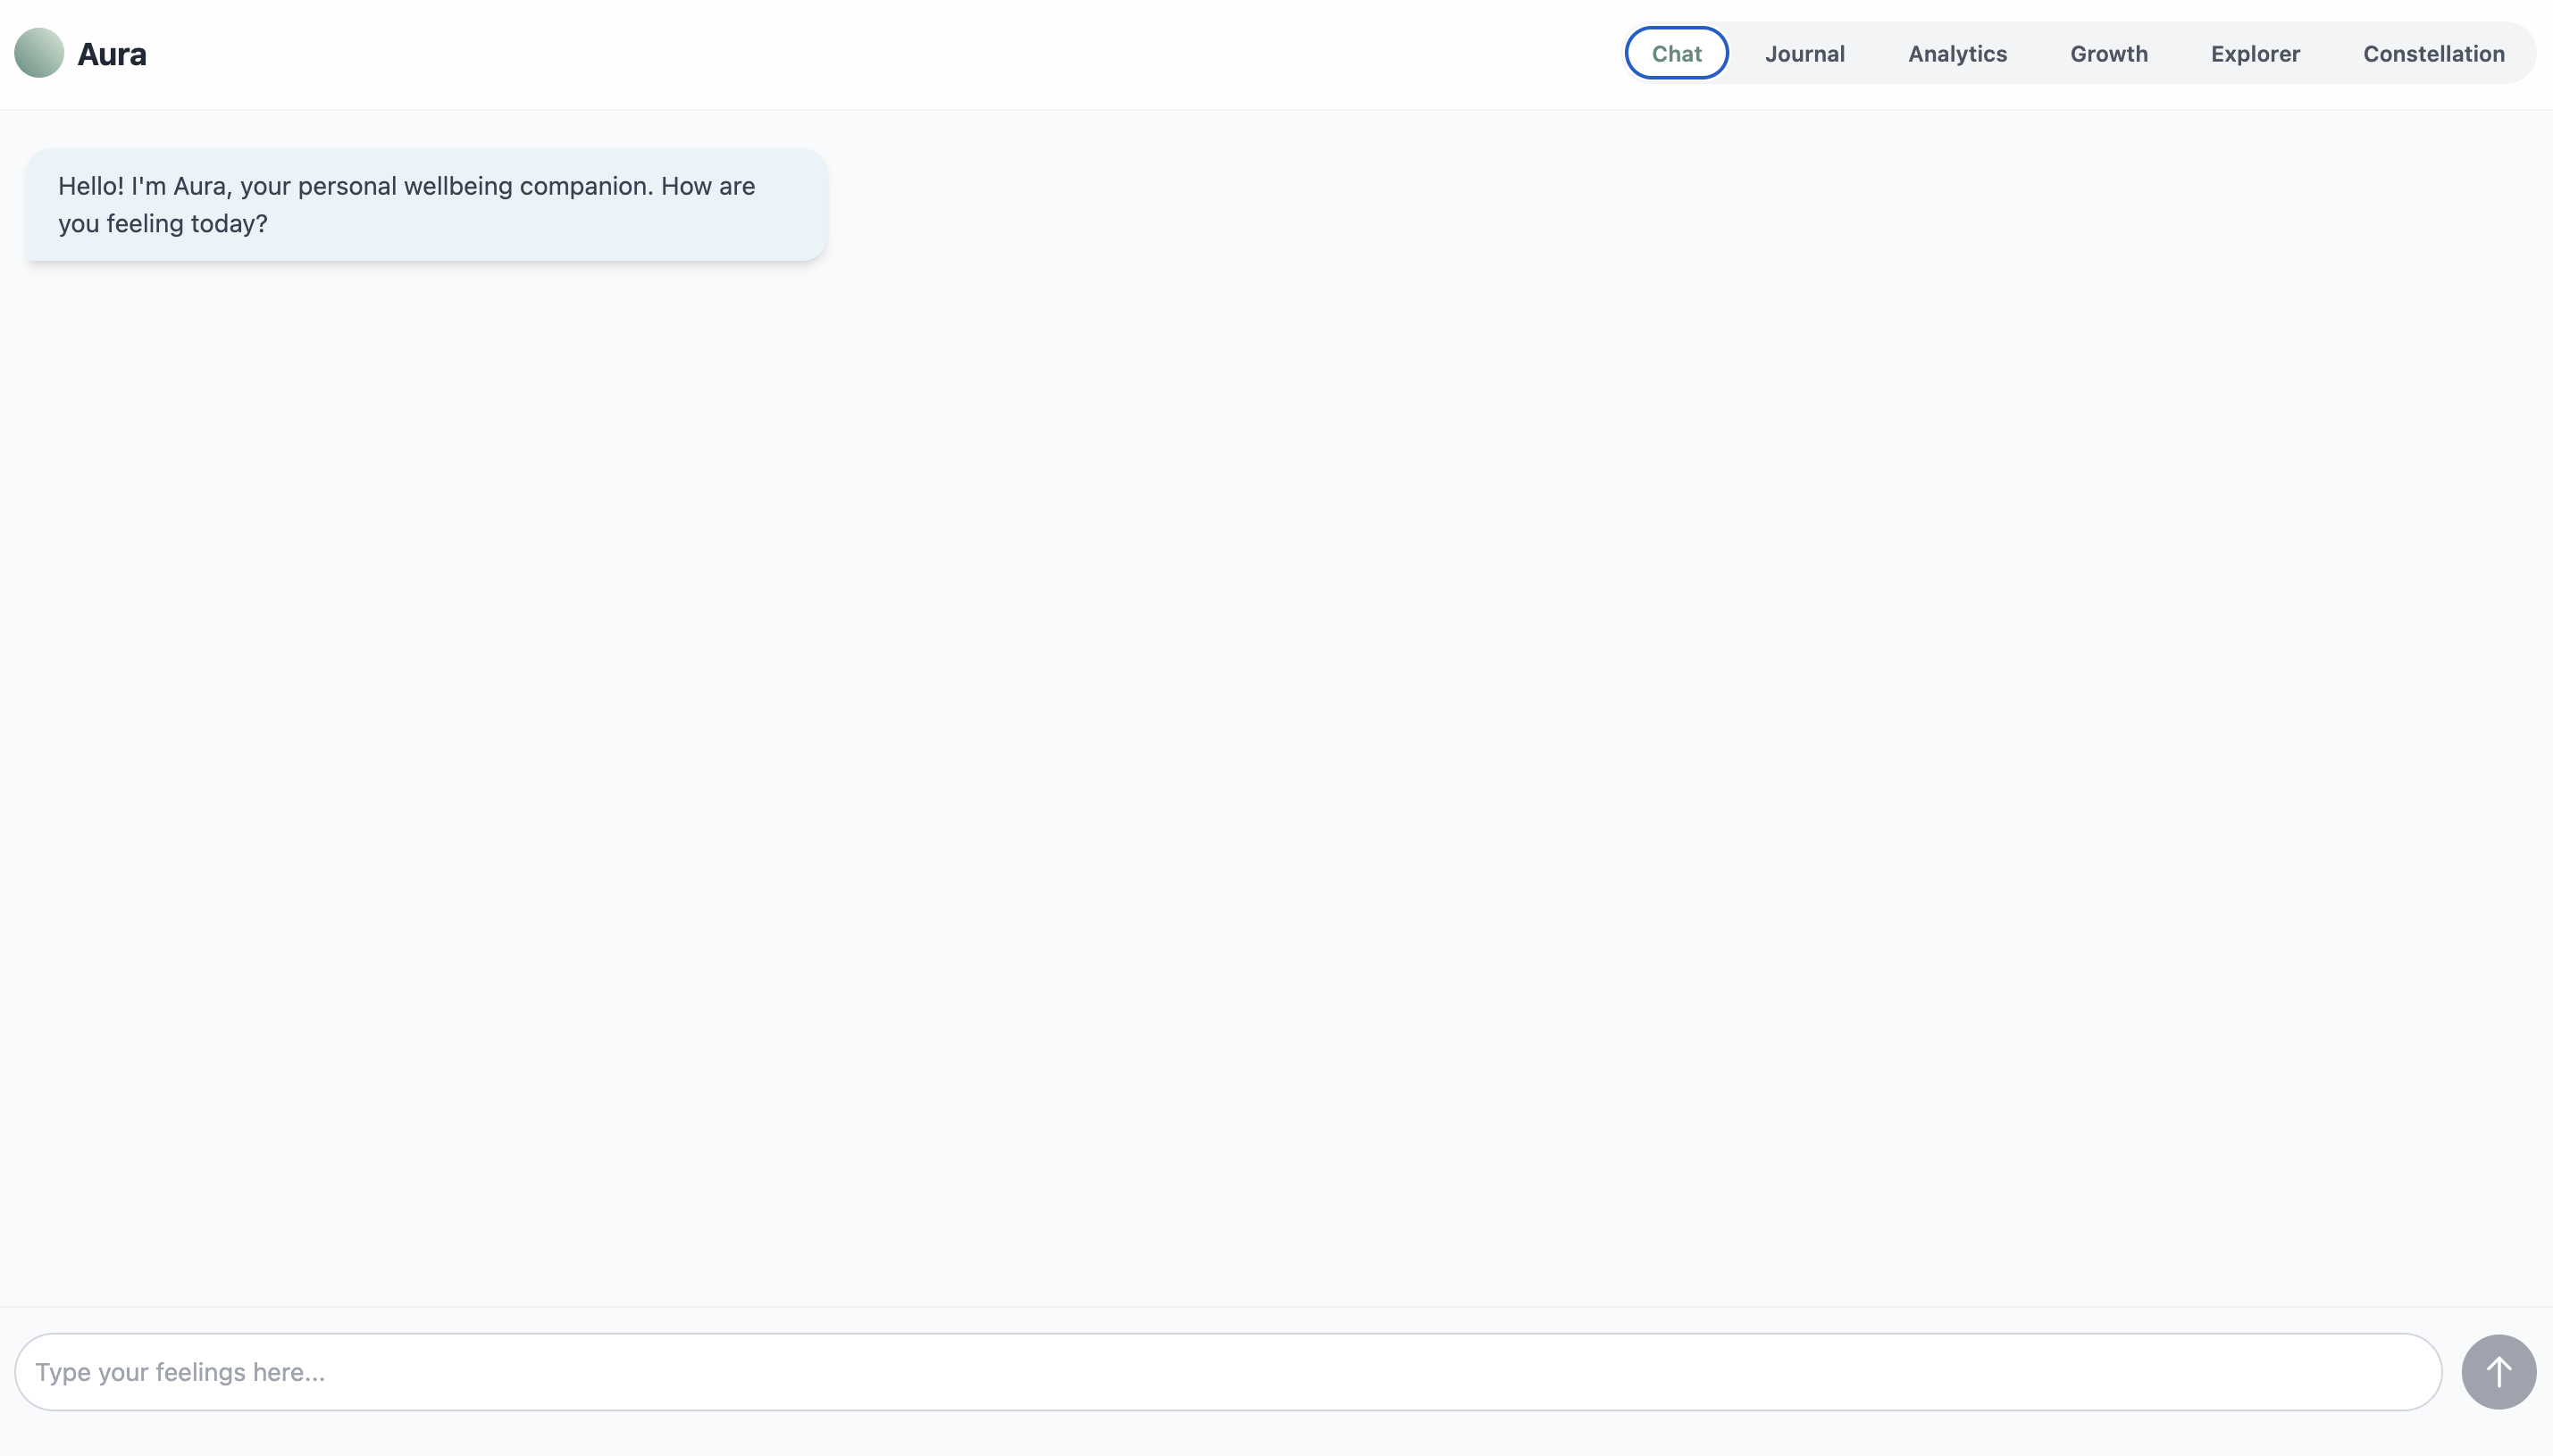Click the Aura app title text
Image resolution: width=2553 pixels, height=1456 pixels.
(112, 54)
